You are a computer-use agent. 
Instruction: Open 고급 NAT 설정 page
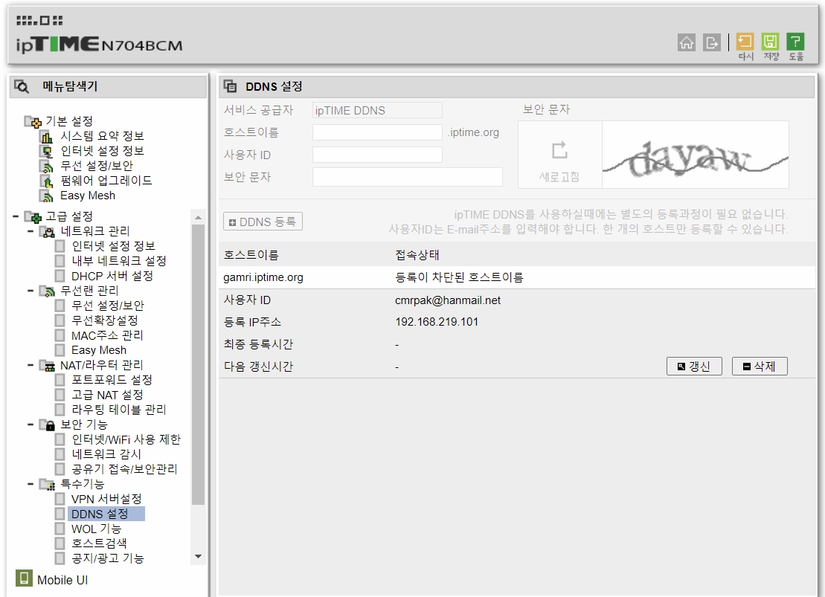tap(107, 395)
